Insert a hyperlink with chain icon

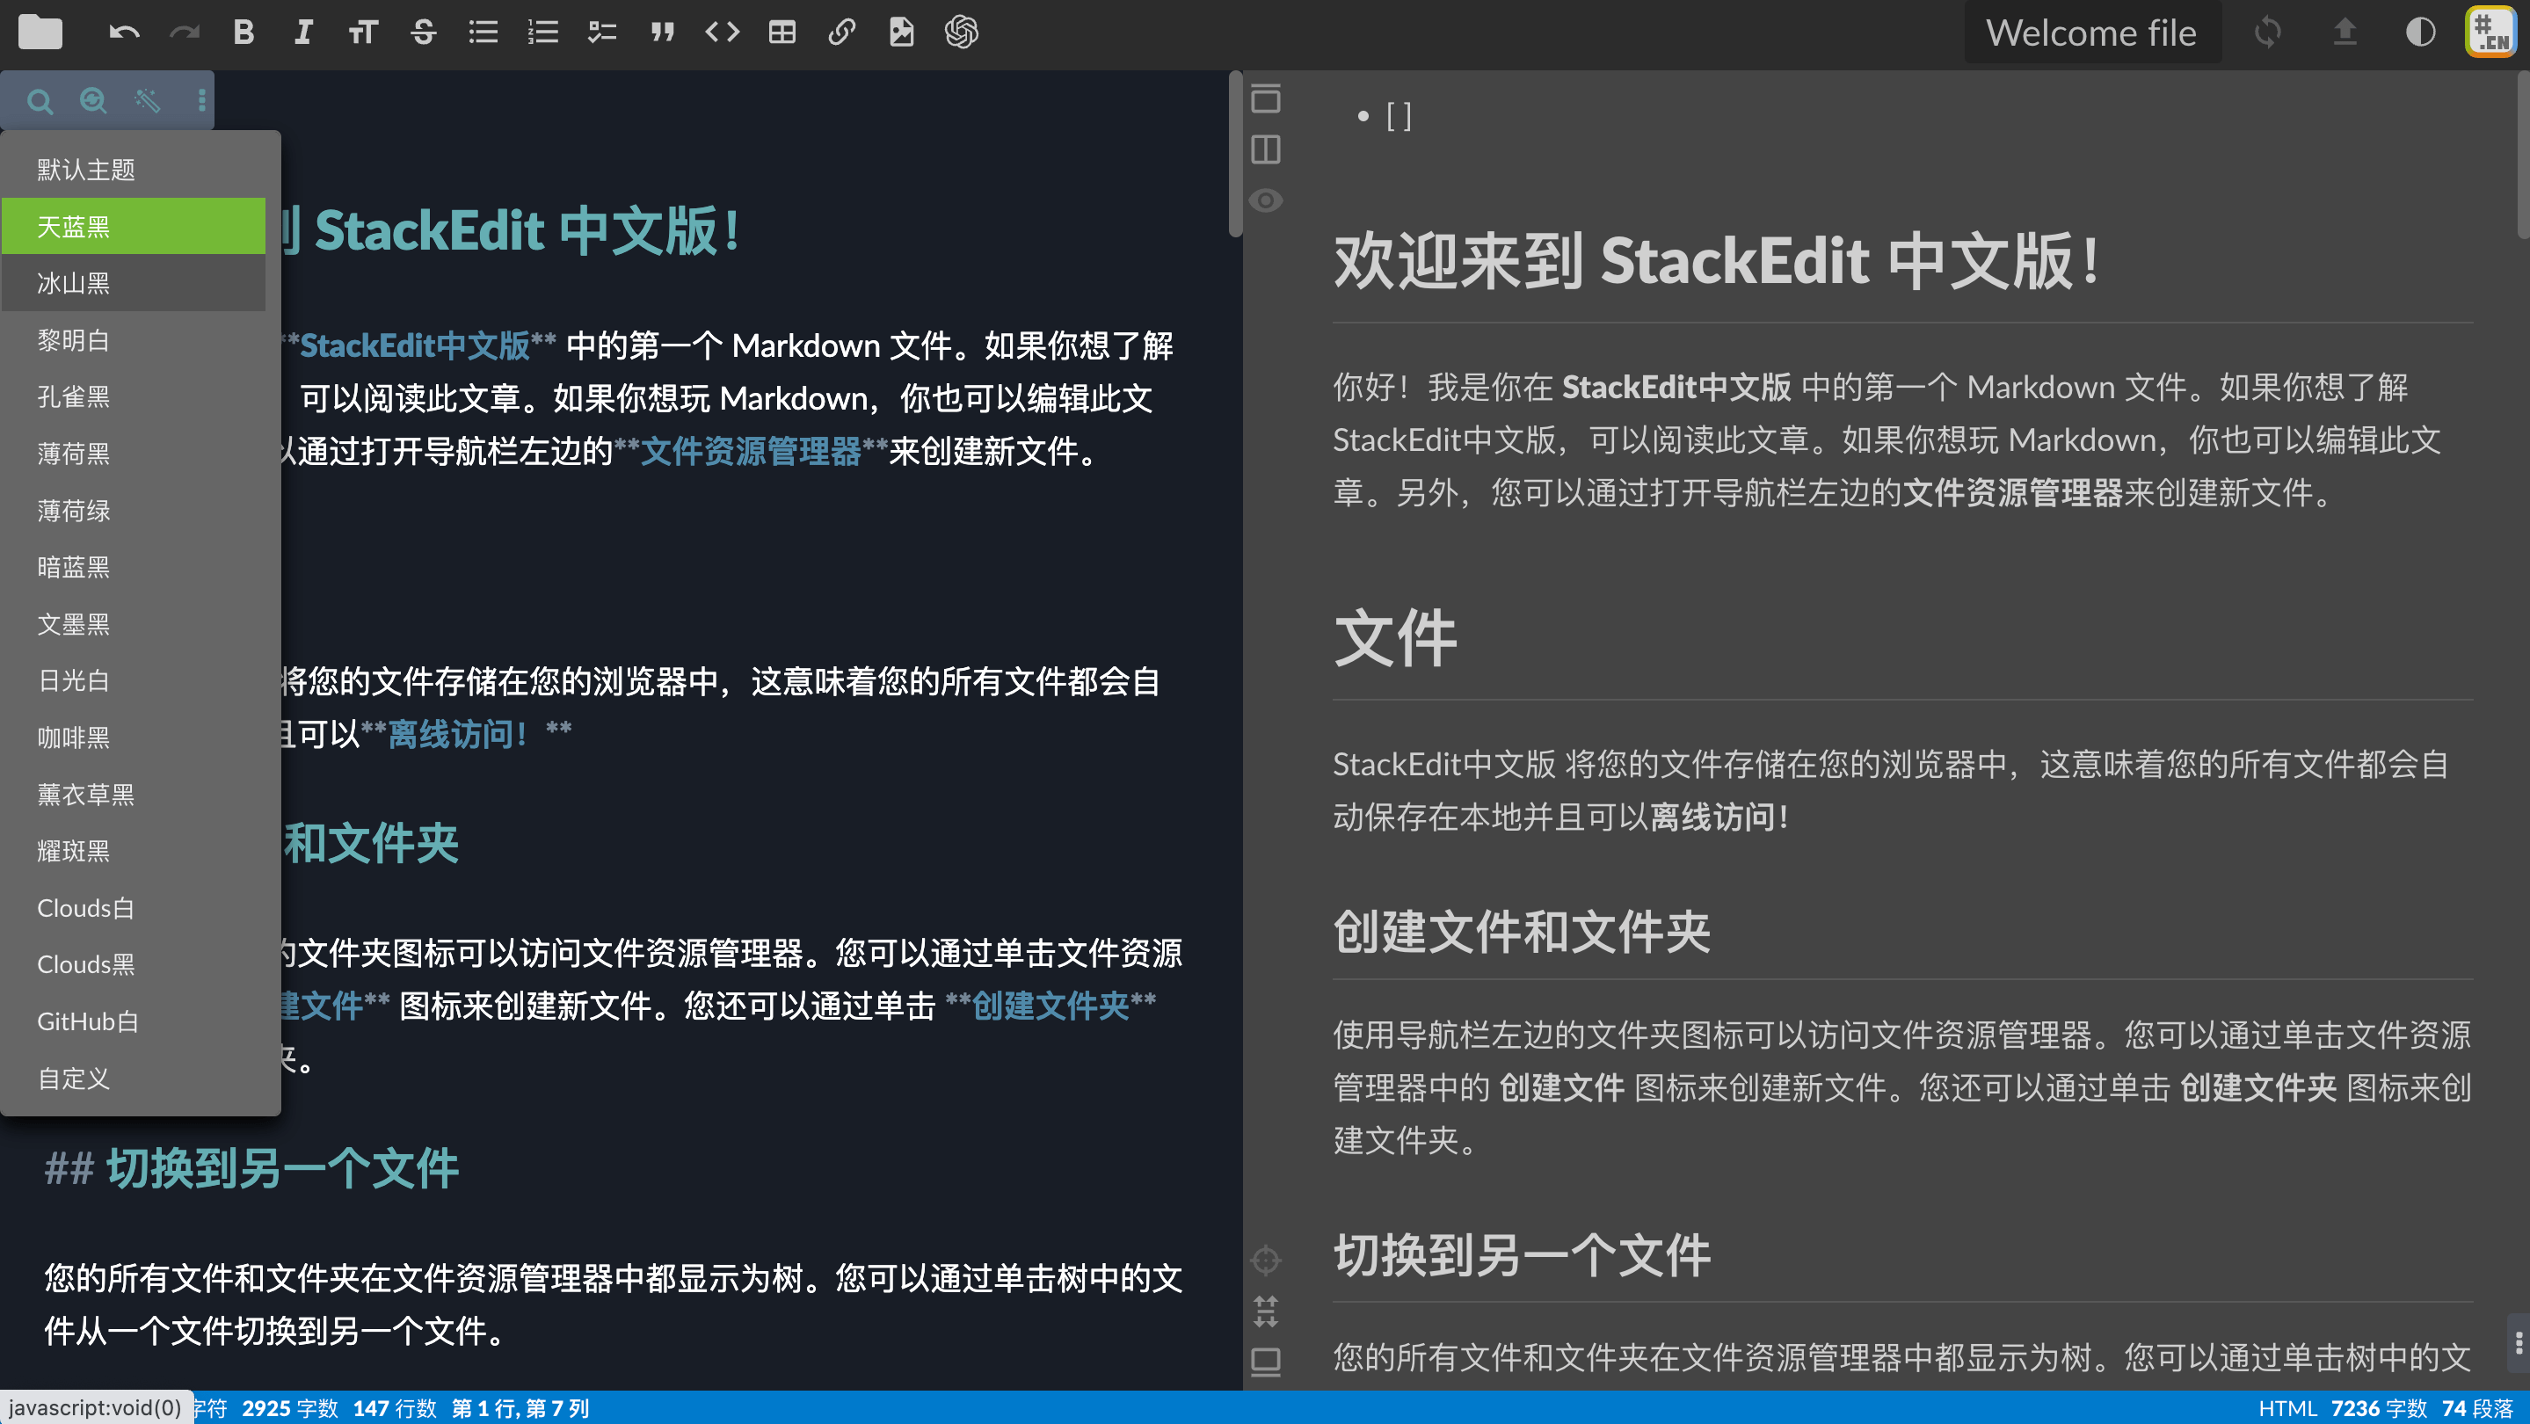(841, 33)
